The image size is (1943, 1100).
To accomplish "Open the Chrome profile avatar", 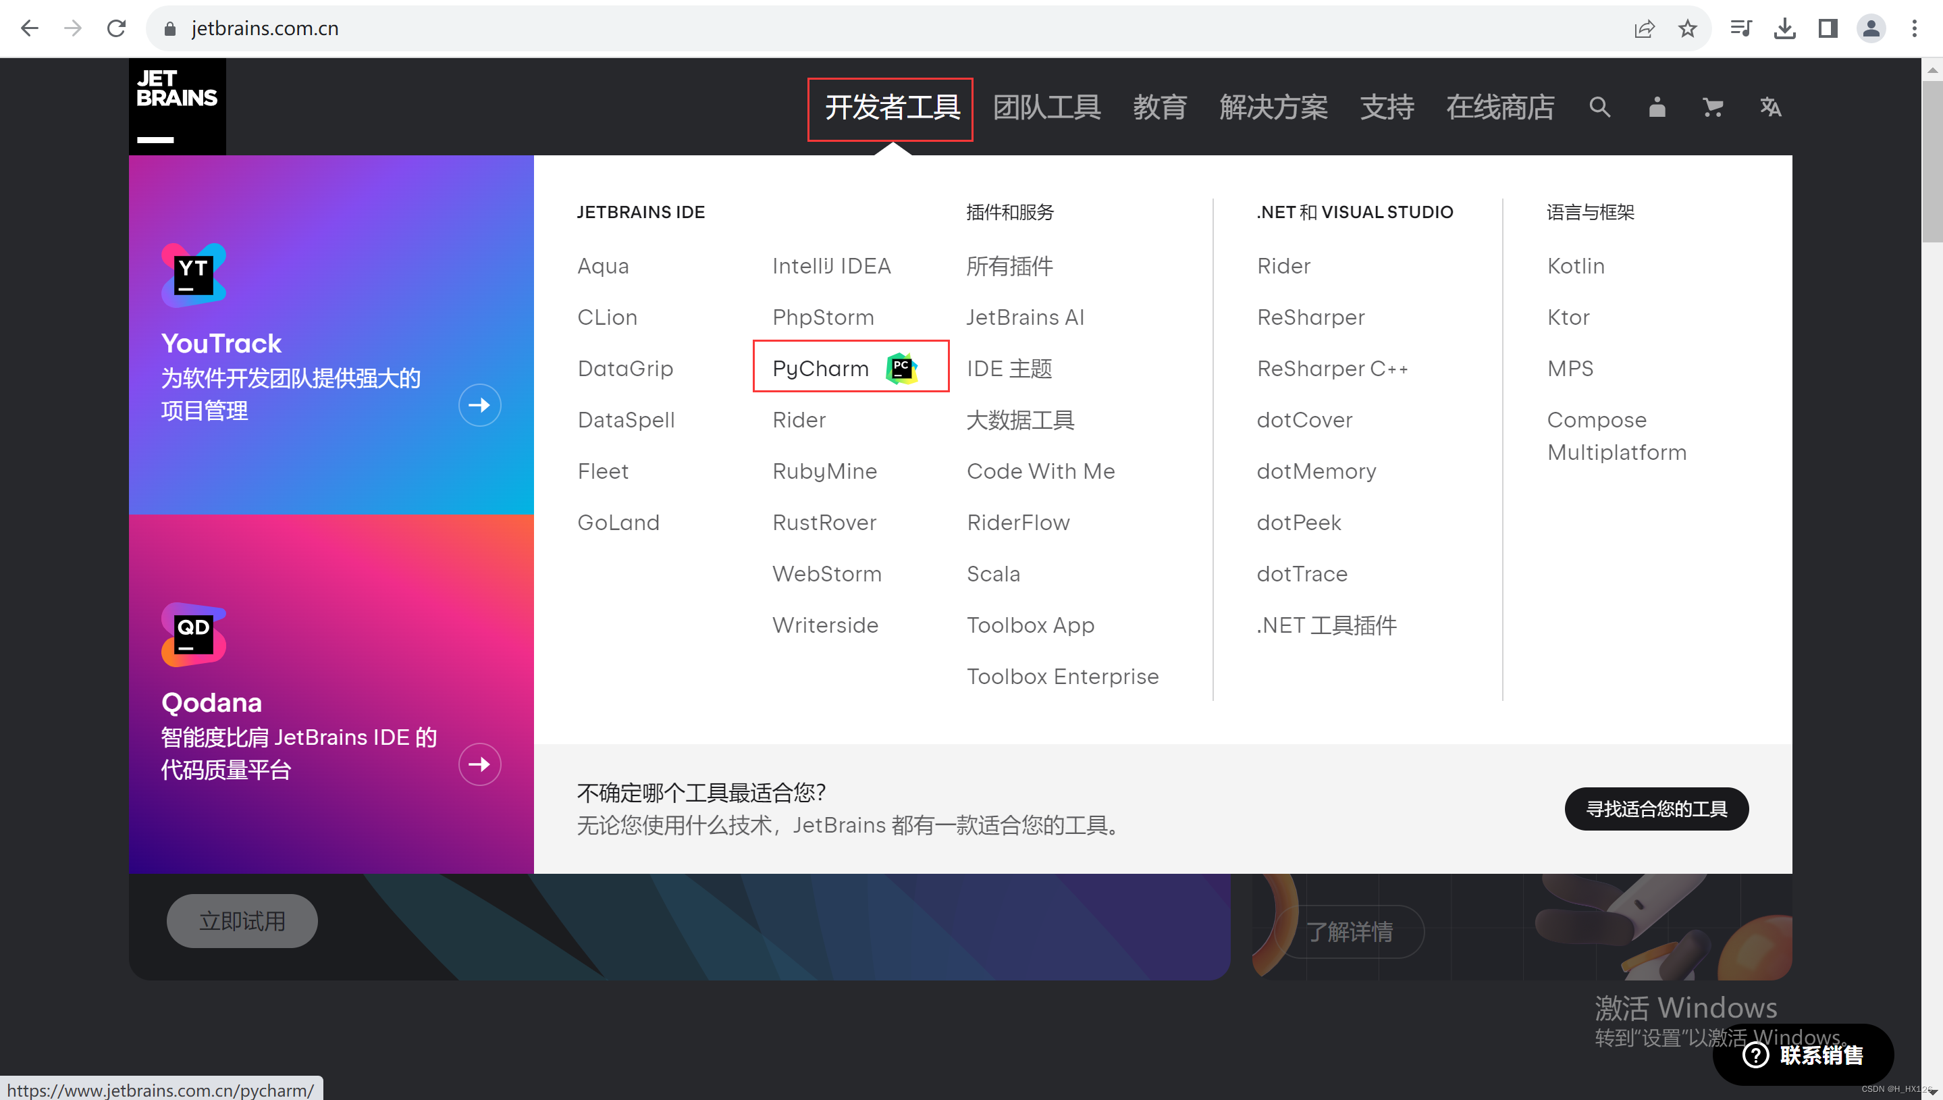I will coord(1871,29).
